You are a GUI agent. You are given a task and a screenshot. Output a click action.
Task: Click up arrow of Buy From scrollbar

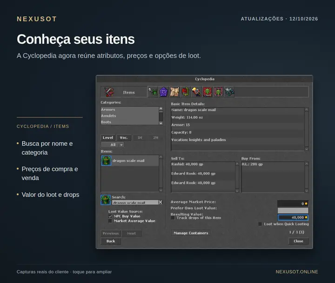click(307, 164)
